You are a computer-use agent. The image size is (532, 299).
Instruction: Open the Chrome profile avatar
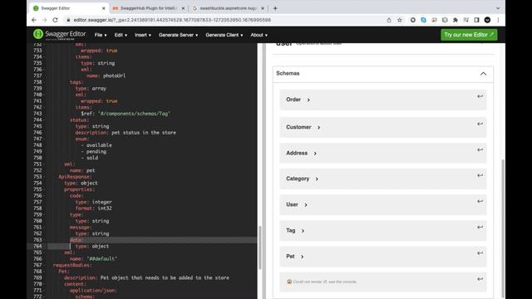point(488,20)
